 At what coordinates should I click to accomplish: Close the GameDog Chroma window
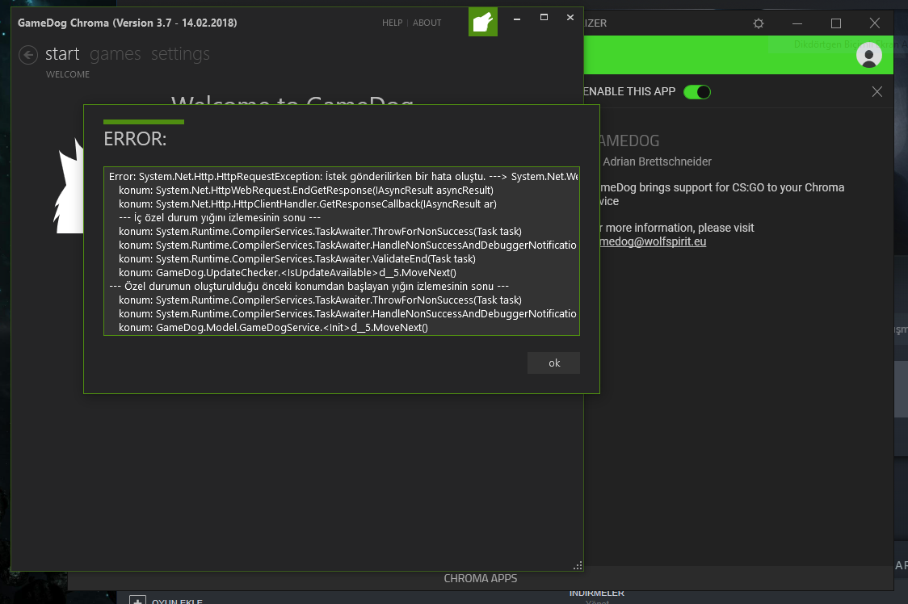coord(570,18)
